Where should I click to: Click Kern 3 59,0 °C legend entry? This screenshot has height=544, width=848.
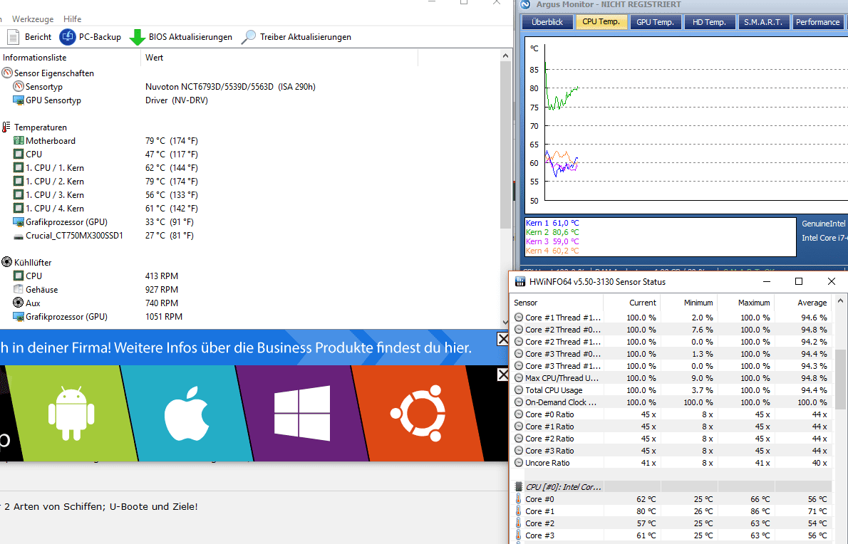tap(552, 241)
